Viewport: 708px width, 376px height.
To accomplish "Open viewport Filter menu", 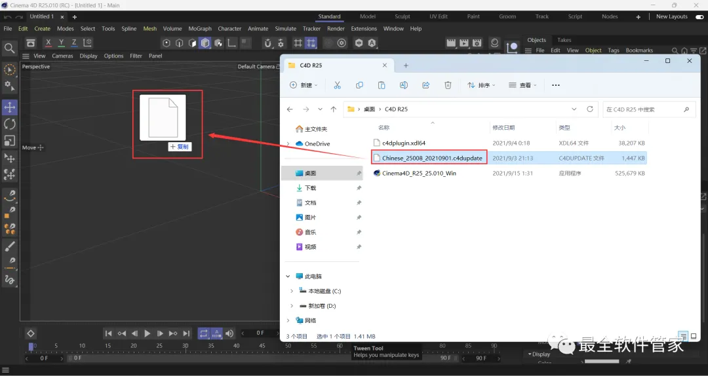I will [136, 56].
